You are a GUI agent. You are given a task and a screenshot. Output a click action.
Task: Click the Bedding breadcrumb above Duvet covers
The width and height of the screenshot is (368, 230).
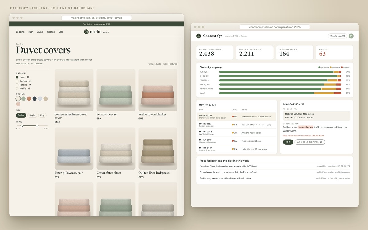tap(20, 44)
